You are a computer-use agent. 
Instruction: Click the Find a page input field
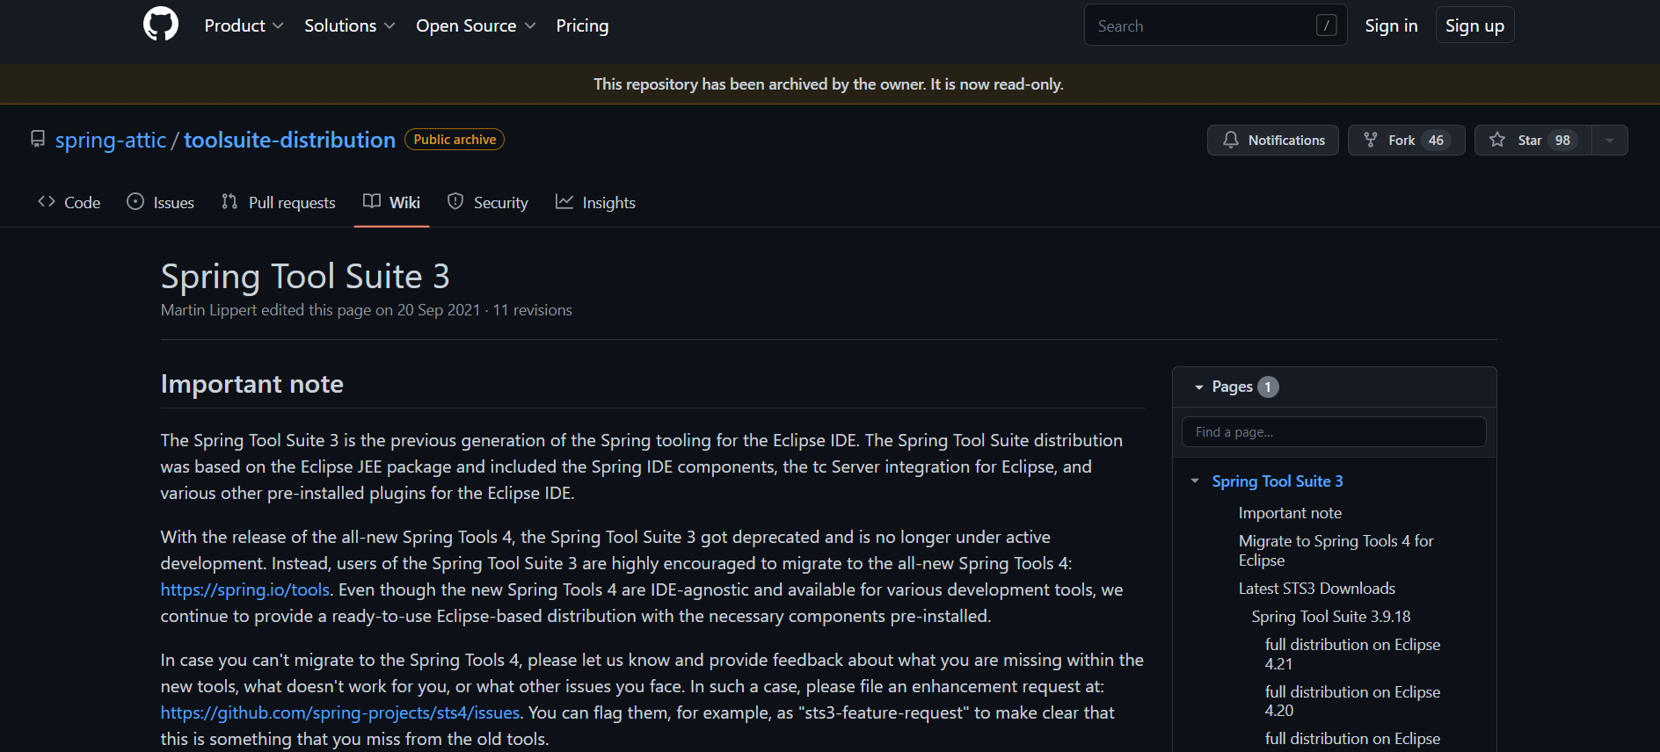point(1334,432)
